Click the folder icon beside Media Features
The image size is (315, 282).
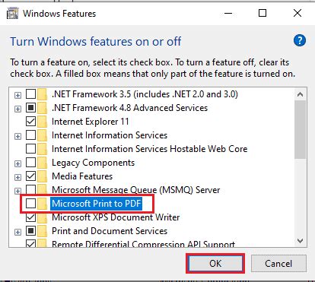[43, 176]
